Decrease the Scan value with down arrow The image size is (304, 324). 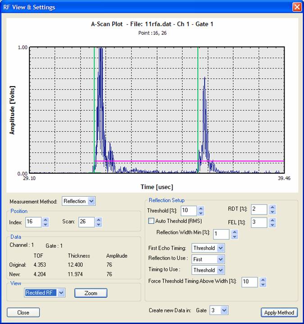click(99, 224)
